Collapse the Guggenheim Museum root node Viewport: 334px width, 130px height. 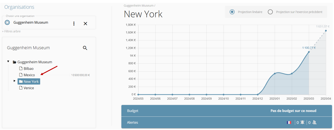(8, 61)
